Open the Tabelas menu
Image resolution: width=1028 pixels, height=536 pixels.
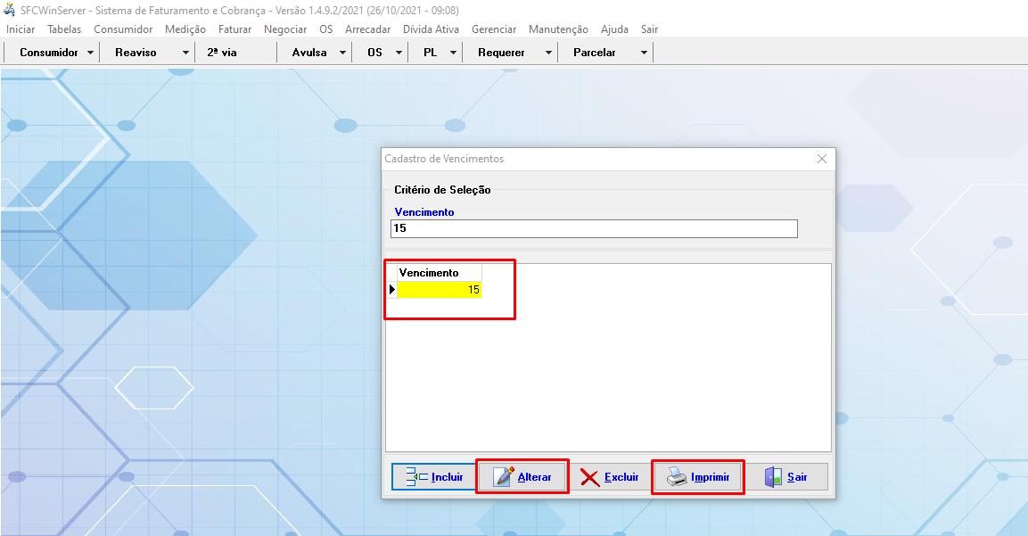pos(64,29)
